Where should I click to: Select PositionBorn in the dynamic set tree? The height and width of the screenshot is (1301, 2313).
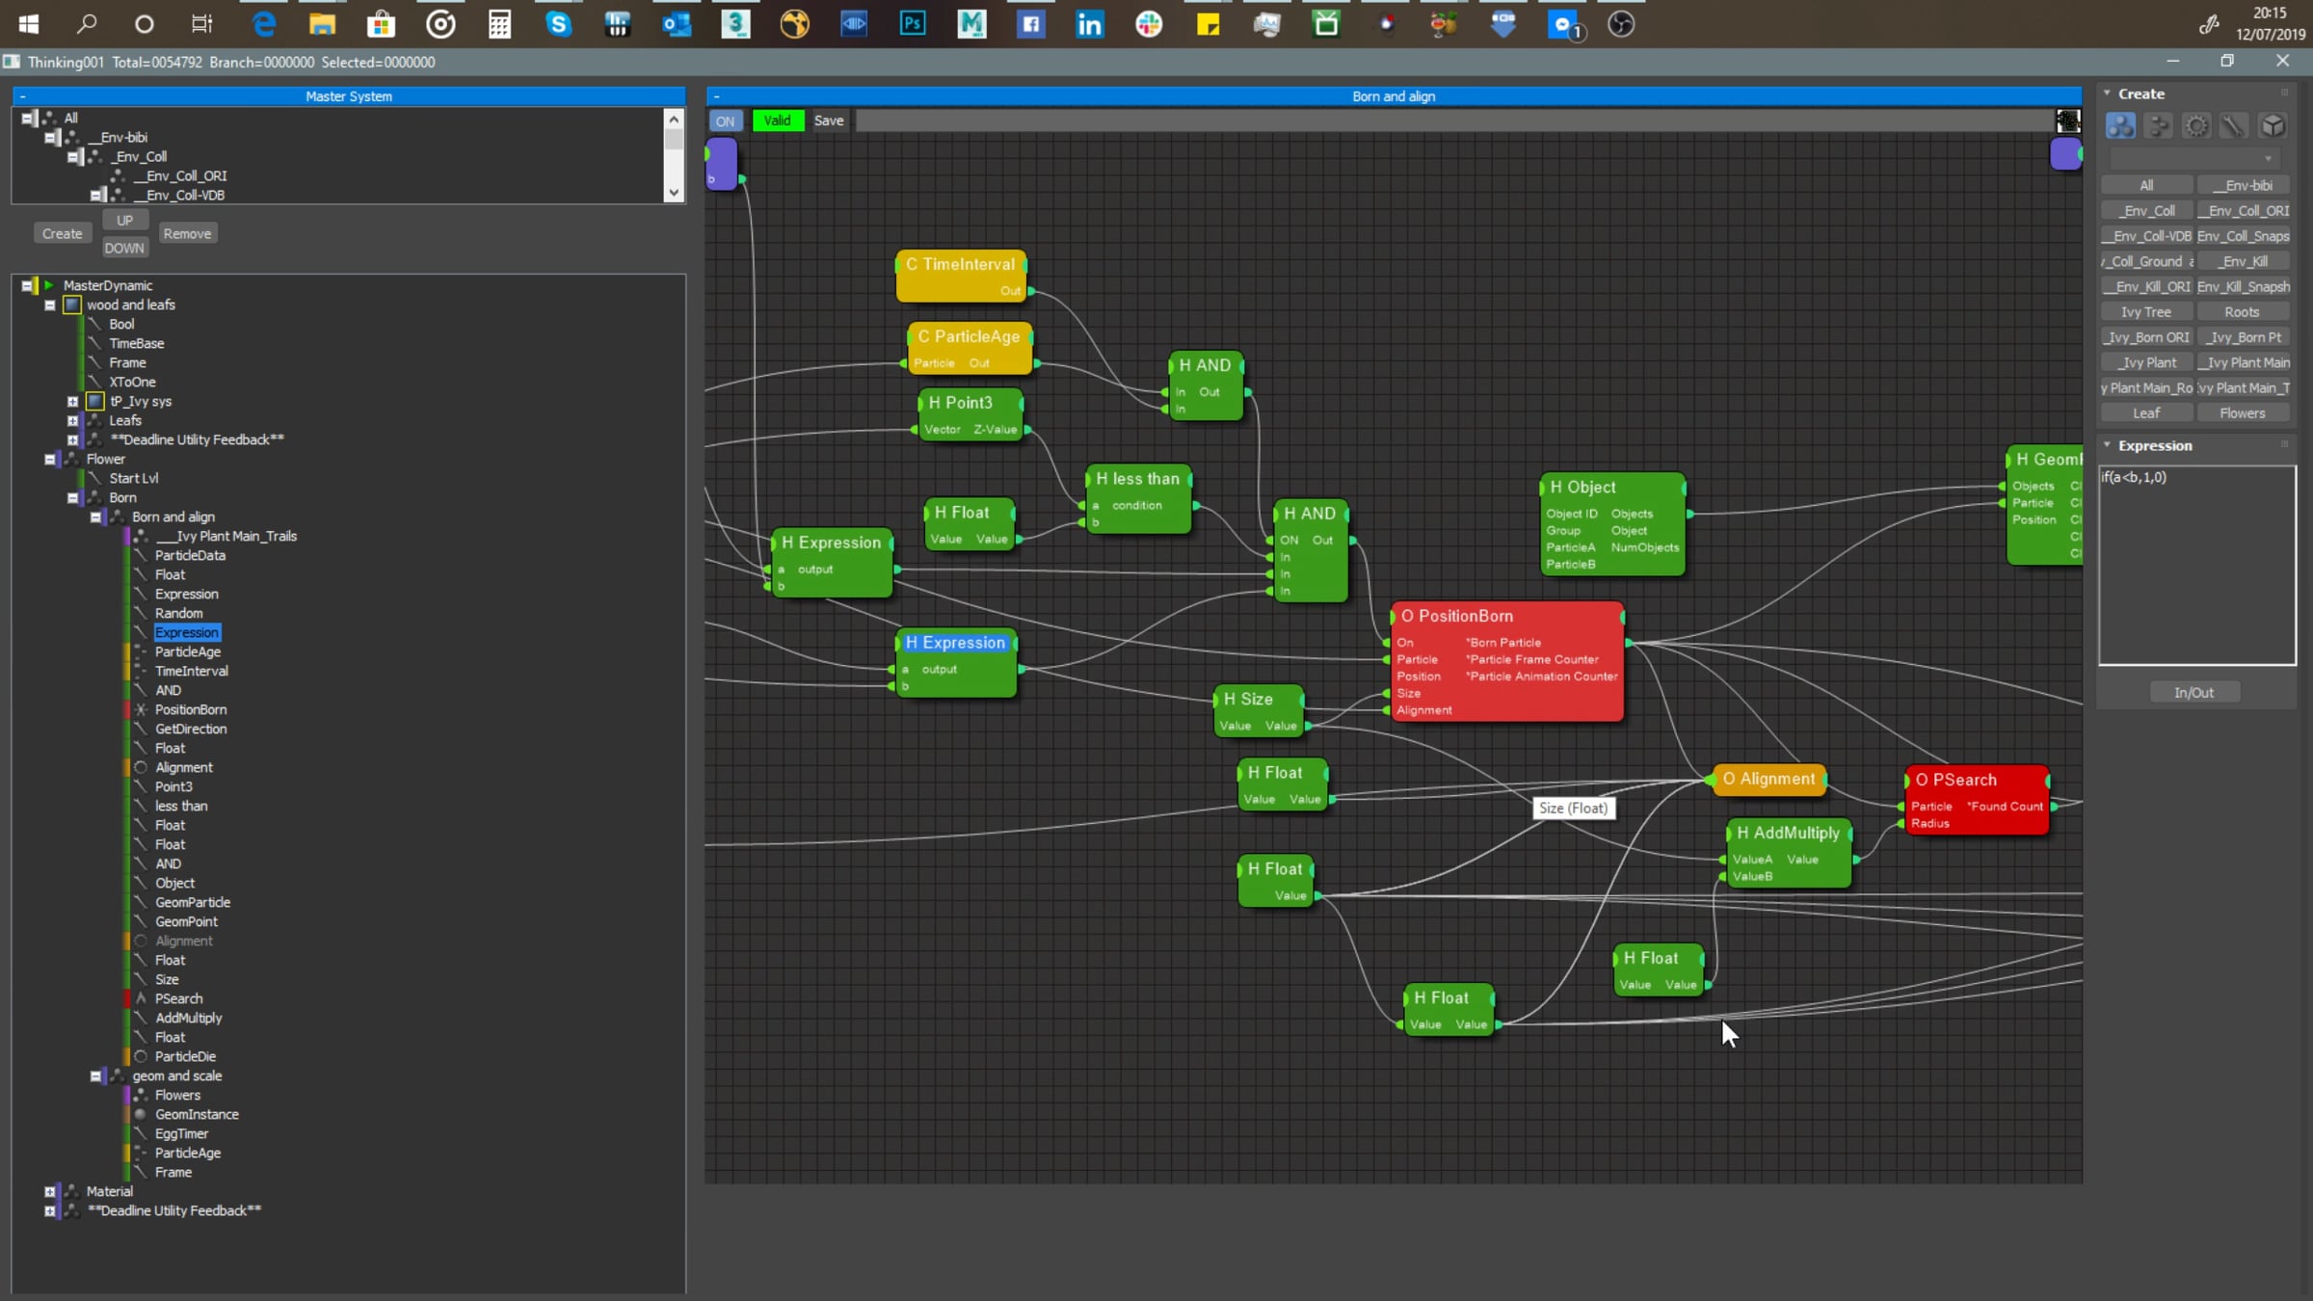pos(191,710)
